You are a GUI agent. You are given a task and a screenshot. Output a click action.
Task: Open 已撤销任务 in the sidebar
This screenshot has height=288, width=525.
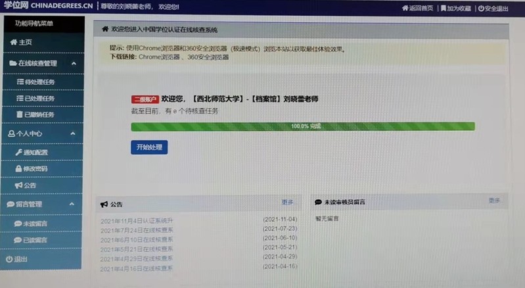click(39, 115)
